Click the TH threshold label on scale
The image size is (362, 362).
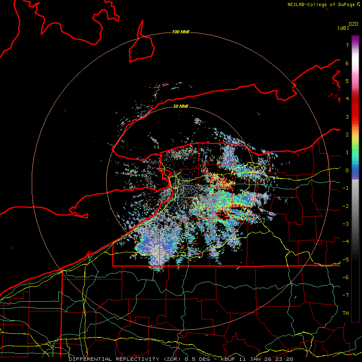346,313
